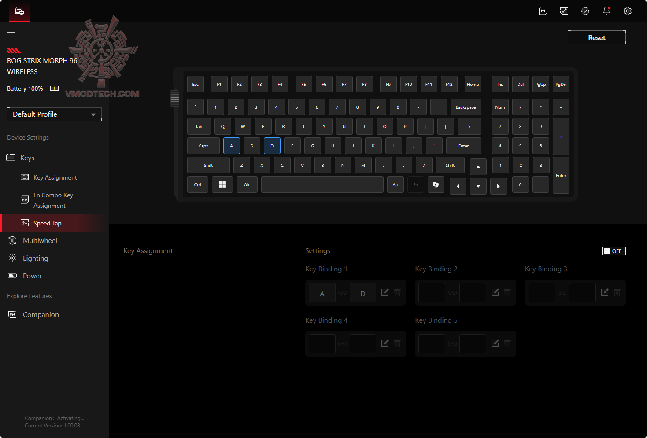Screen dimensions: 647x438
Task: Delete Key Binding 1
Action: click(397, 292)
